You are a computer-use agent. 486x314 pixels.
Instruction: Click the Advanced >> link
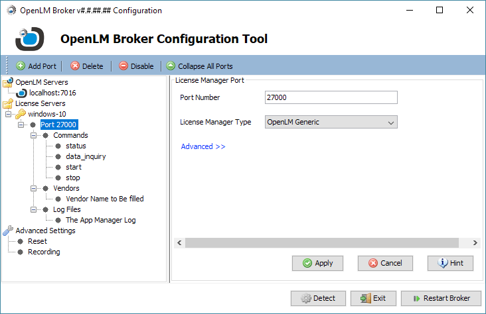[x=203, y=146]
